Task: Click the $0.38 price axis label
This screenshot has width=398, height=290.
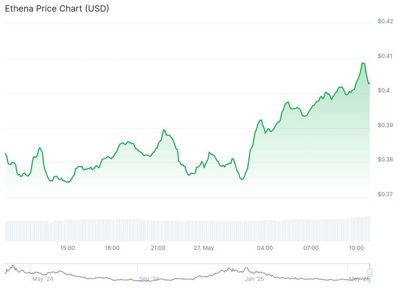Action: pyautogui.click(x=385, y=159)
